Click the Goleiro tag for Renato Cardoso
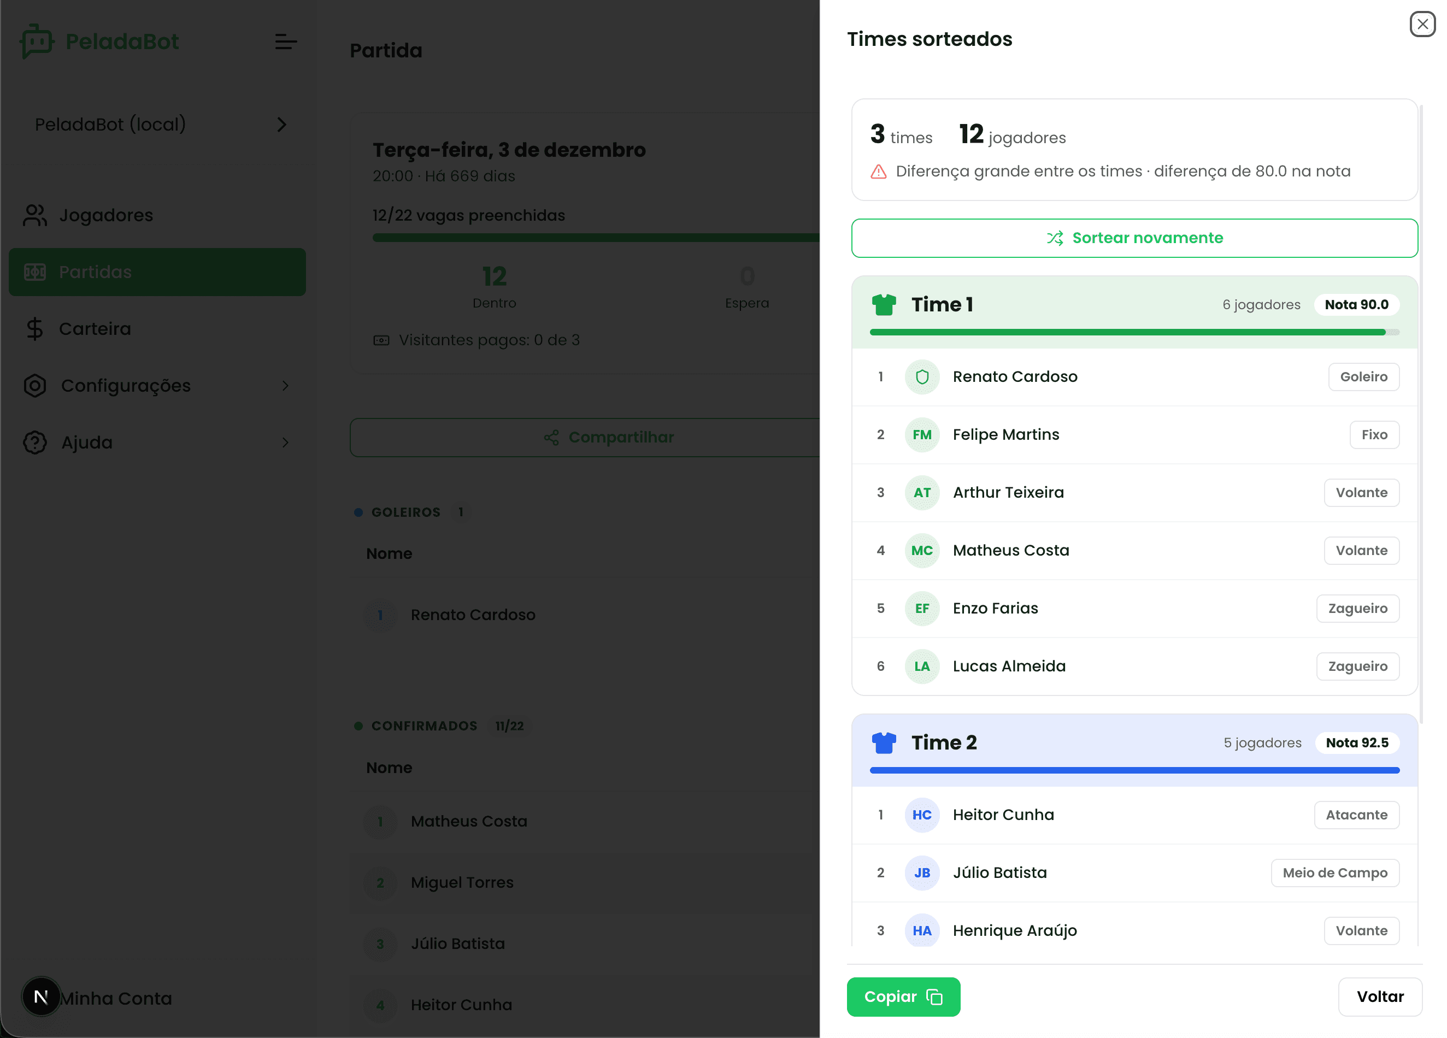 coord(1363,377)
